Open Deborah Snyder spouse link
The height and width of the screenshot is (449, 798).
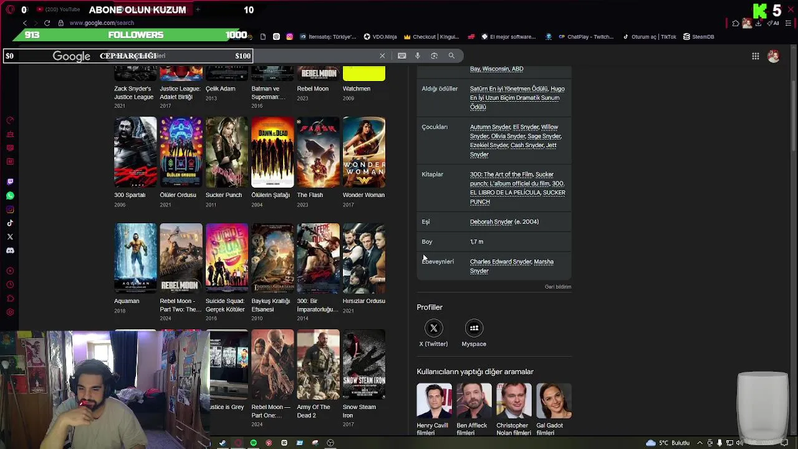[x=491, y=222]
